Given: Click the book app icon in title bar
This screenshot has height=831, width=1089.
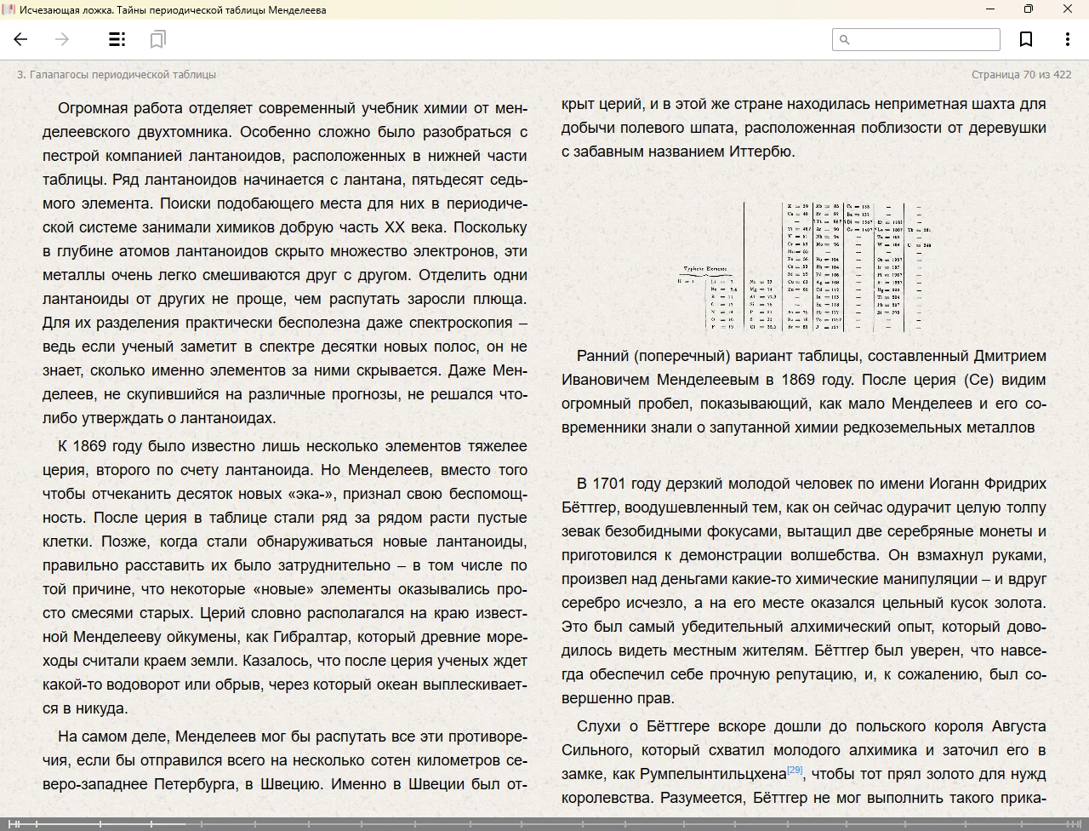Looking at the screenshot, I should click(x=9, y=9).
